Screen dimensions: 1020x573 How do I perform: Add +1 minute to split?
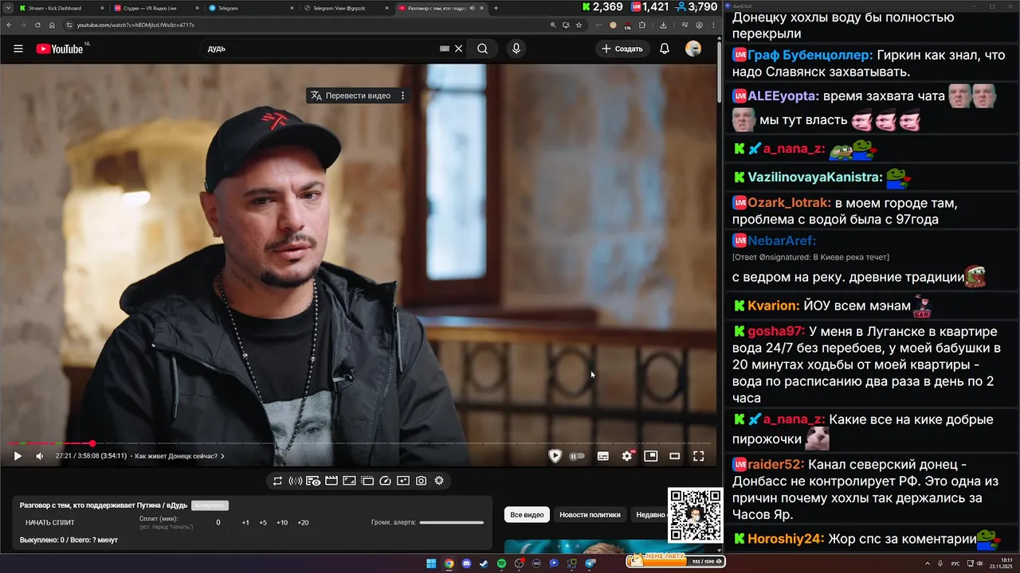tap(245, 523)
